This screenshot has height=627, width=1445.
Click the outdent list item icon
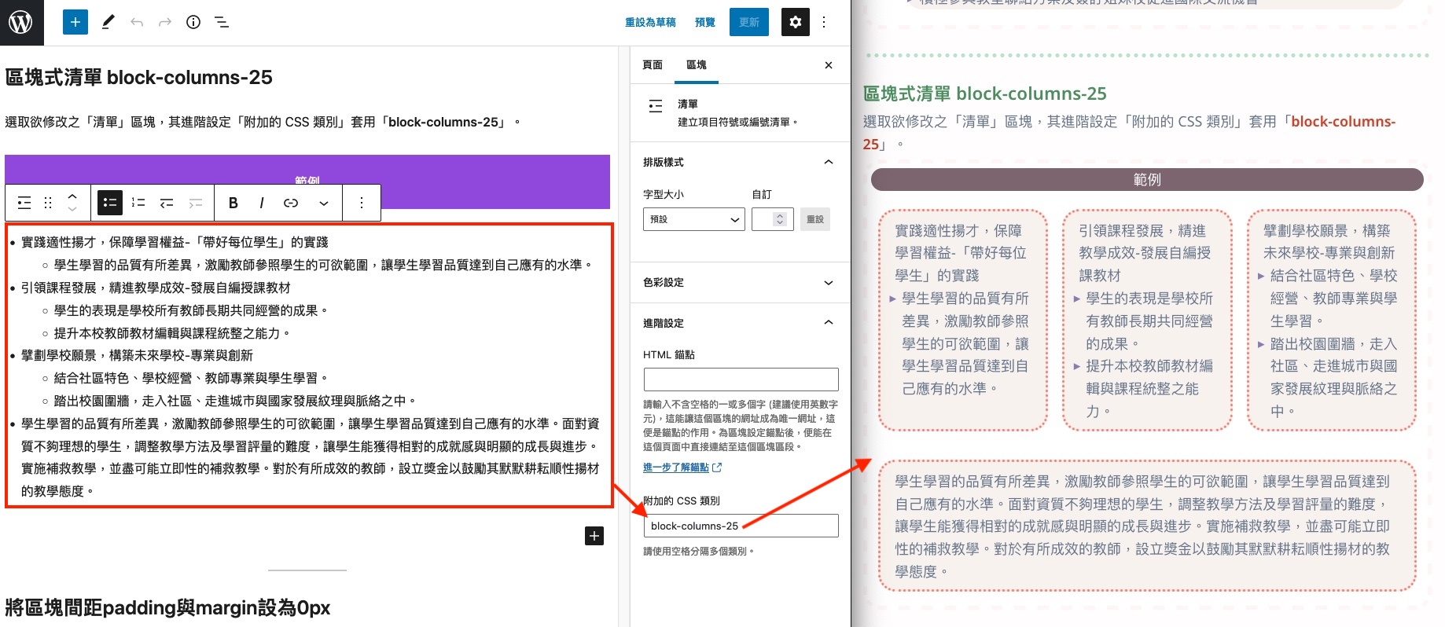pos(167,203)
